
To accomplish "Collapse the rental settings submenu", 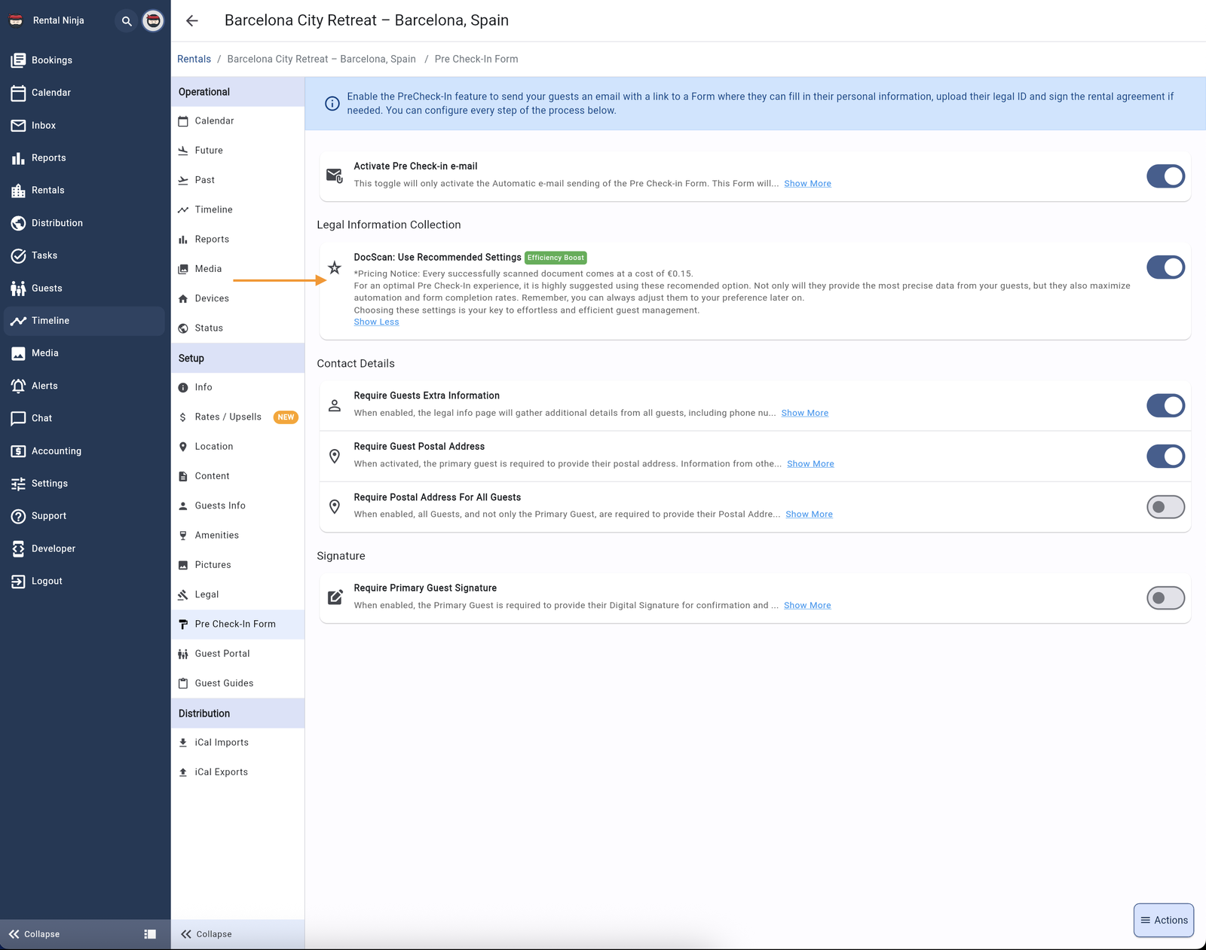I will (207, 934).
